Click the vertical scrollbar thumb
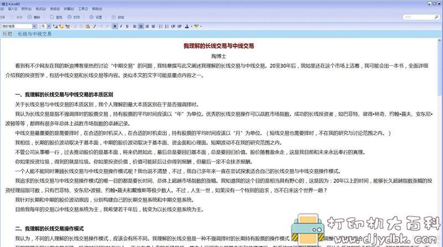 point(440,69)
